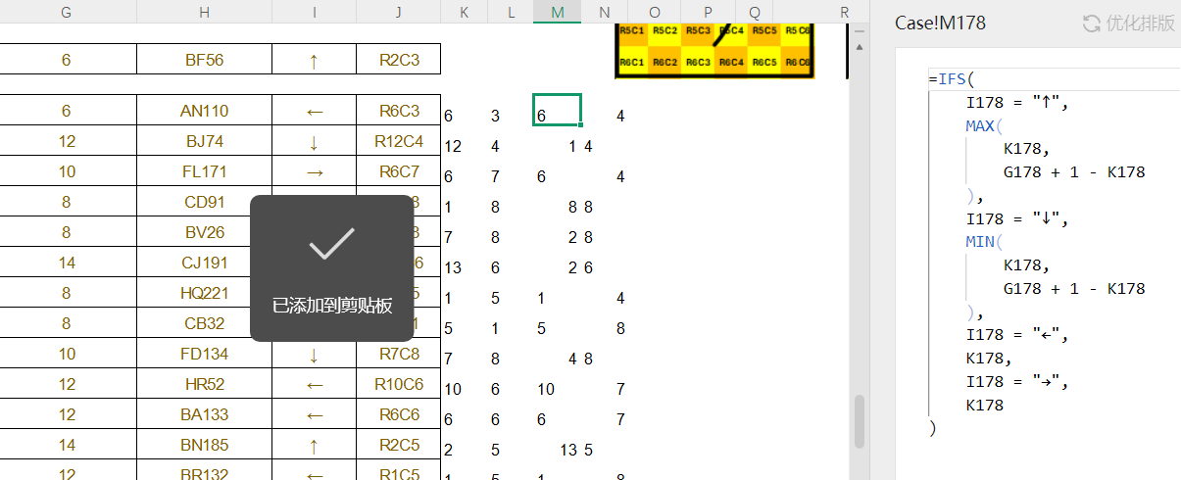Select the left arrow cell in the HR52 row

tap(314, 384)
